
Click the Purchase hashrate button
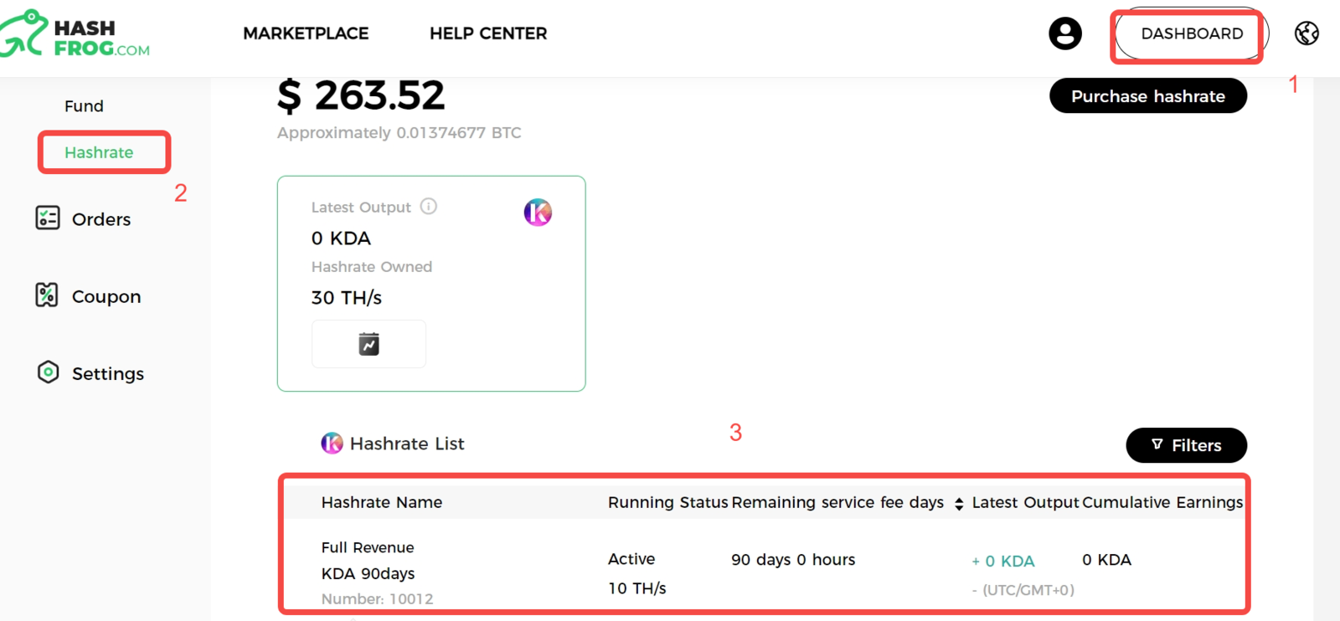click(1148, 96)
